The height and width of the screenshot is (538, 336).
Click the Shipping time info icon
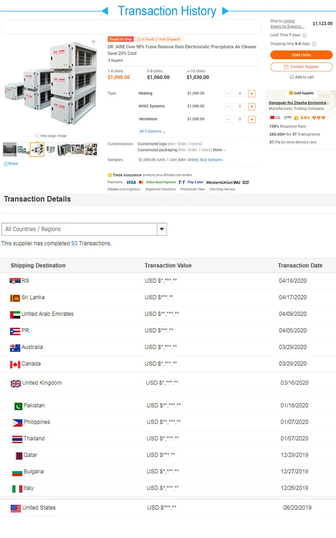tap(314, 44)
